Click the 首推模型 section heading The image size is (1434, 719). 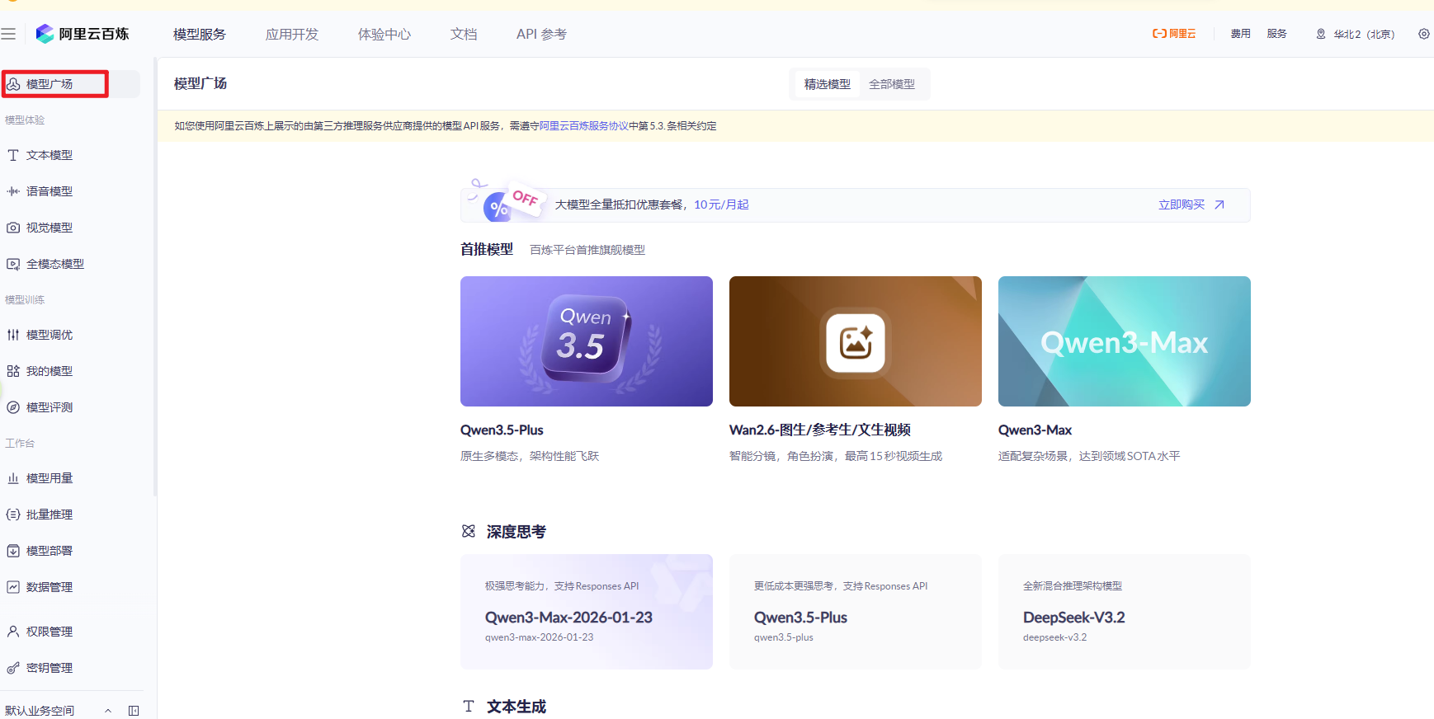(x=487, y=249)
